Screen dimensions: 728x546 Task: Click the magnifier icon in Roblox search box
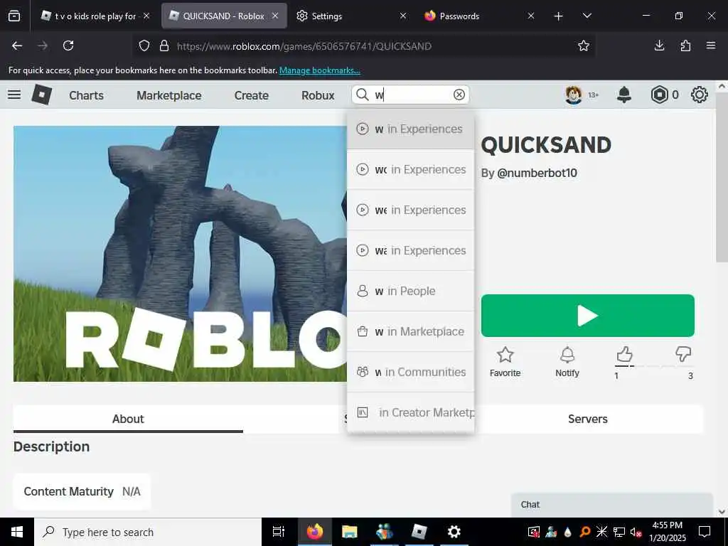[362, 95]
